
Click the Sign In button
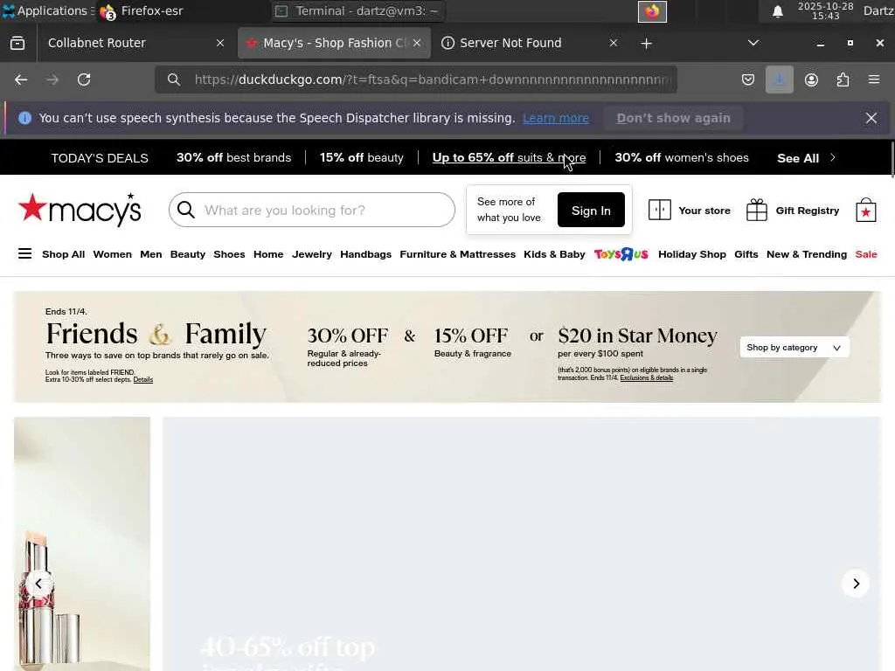click(591, 210)
